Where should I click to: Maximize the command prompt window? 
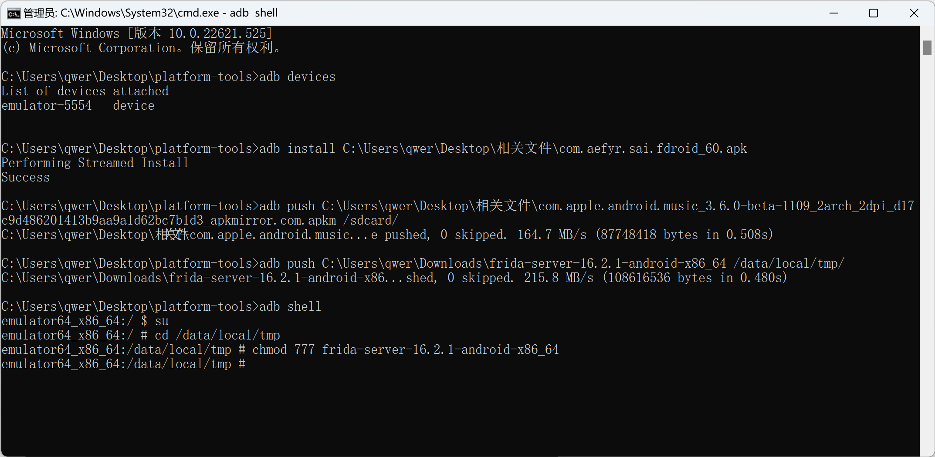click(873, 13)
